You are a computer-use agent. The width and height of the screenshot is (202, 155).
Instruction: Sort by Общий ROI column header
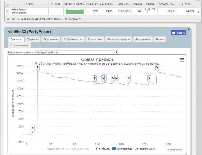tap(167, 4)
